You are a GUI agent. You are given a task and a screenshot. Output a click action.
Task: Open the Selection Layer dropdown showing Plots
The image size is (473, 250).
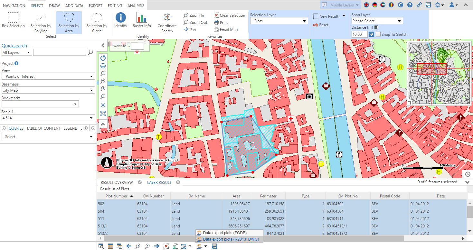[x=279, y=21]
